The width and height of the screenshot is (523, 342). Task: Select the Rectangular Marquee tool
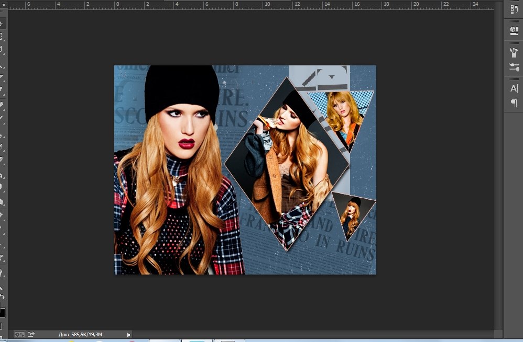2,37
